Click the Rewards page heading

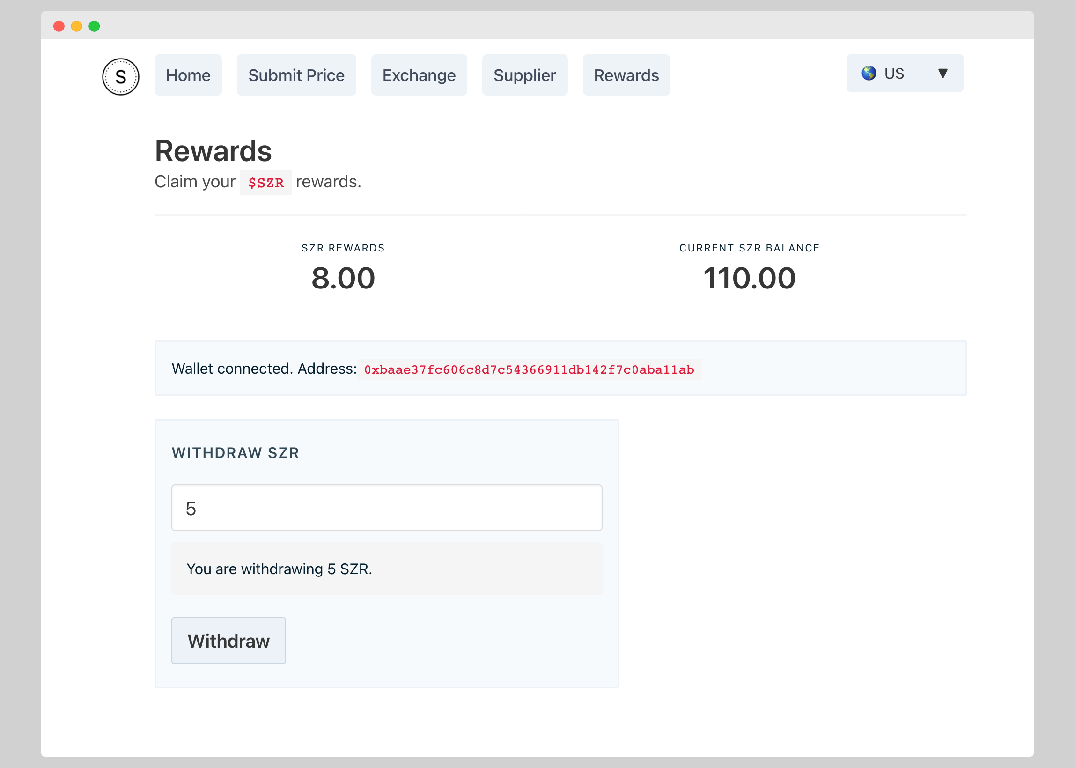(213, 151)
